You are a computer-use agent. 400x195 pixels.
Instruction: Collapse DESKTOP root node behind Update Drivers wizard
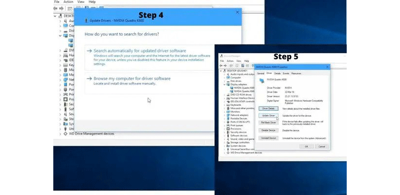coord(55,16)
